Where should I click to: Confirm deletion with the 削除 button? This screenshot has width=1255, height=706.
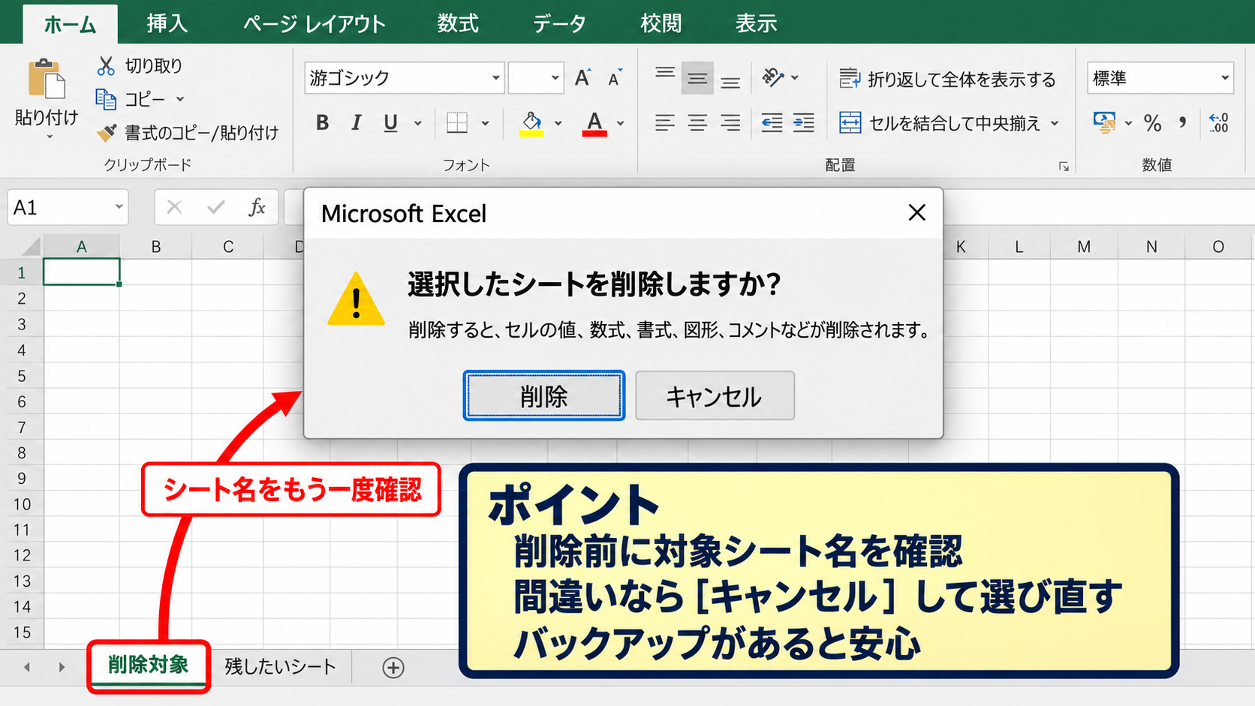[544, 395]
